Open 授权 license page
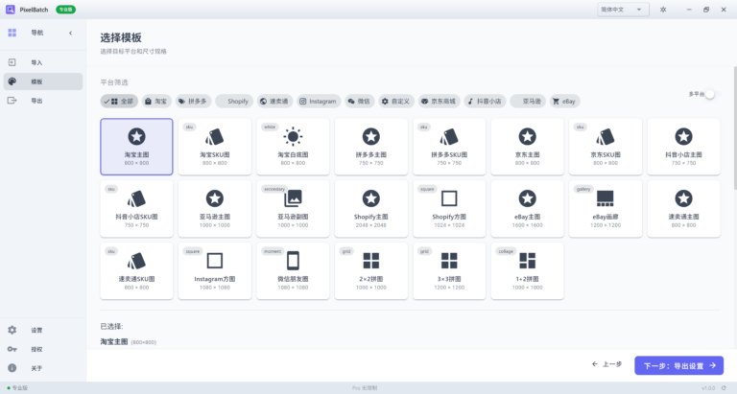This screenshot has height=394, width=737. [x=43, y=349]
